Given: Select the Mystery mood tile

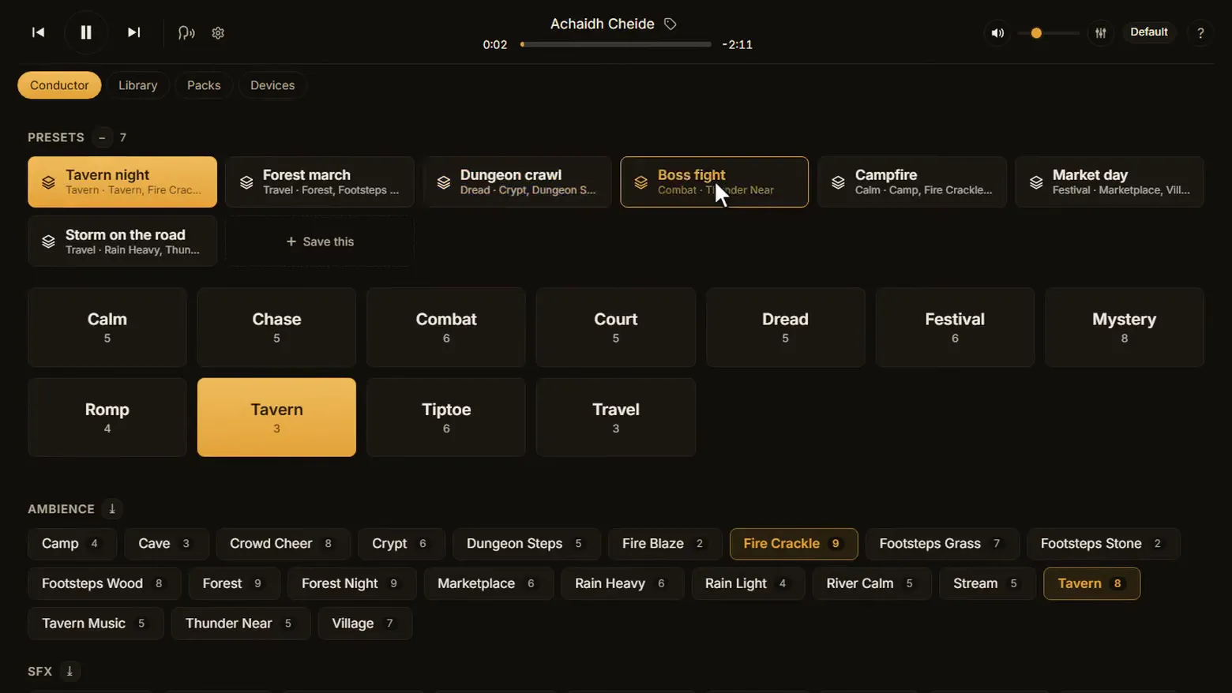Looking at the screenshot, I should pos(1125,327).
